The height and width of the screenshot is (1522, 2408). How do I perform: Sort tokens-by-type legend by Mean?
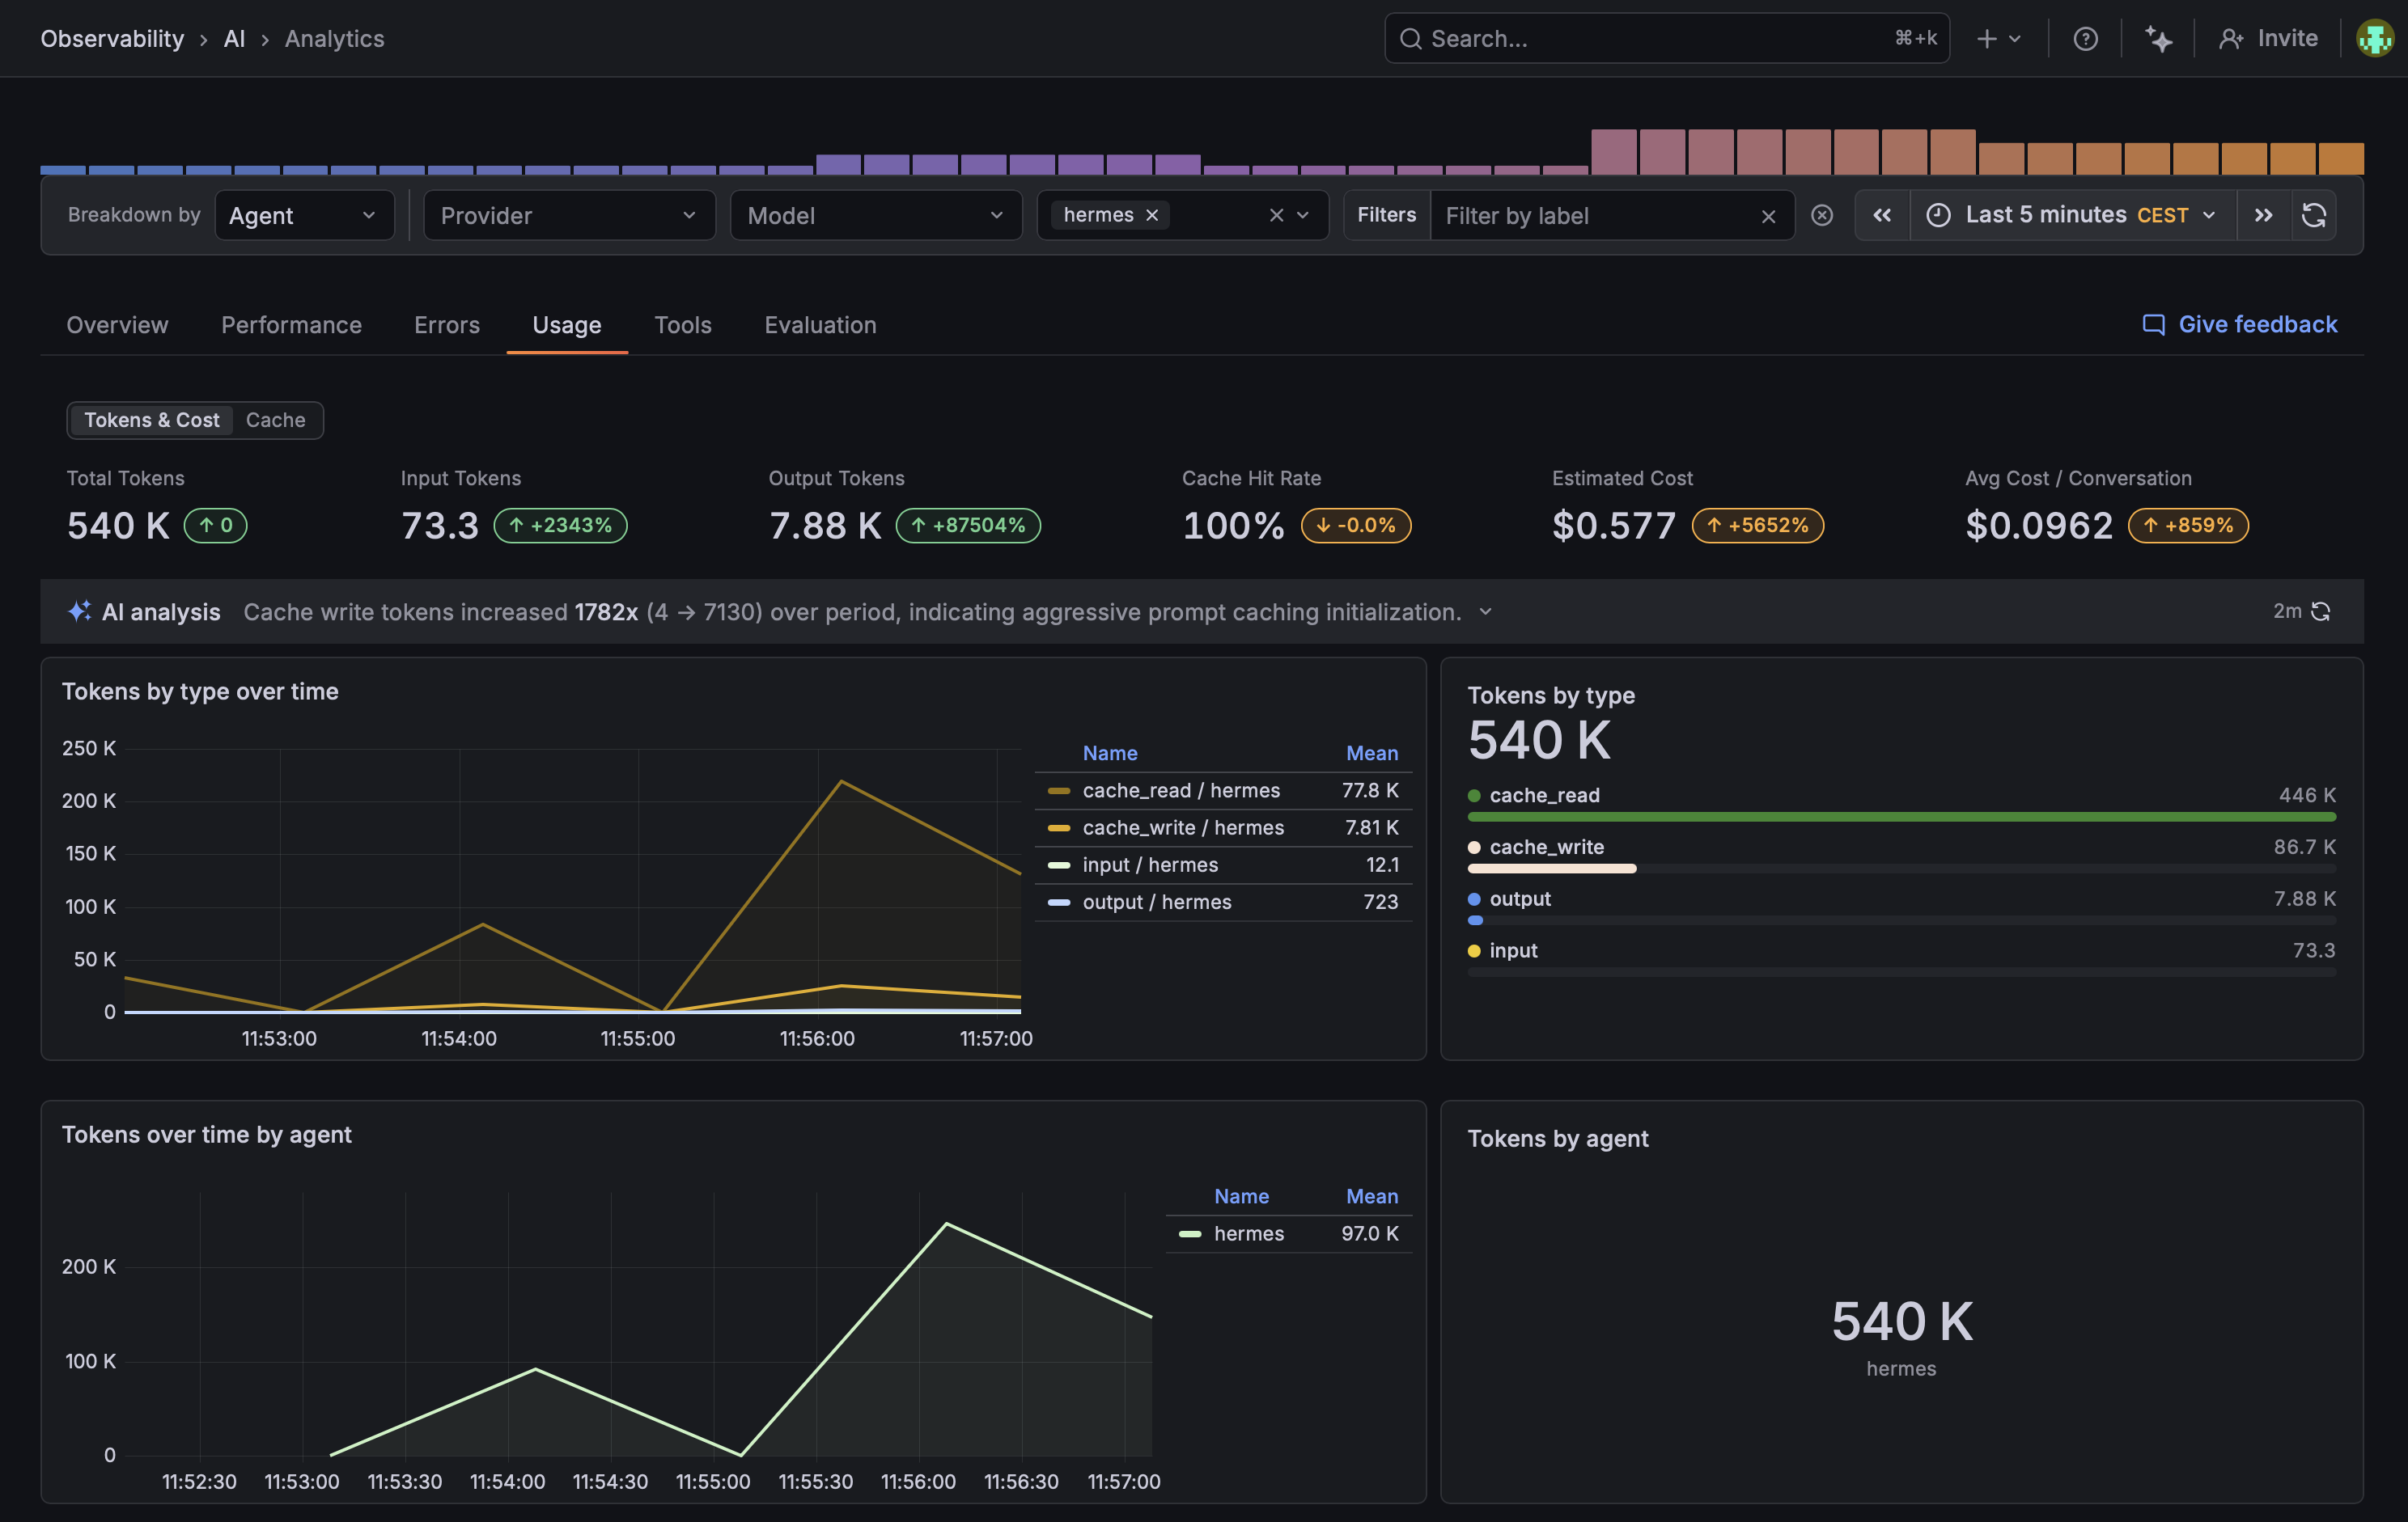click(1372, 754)
